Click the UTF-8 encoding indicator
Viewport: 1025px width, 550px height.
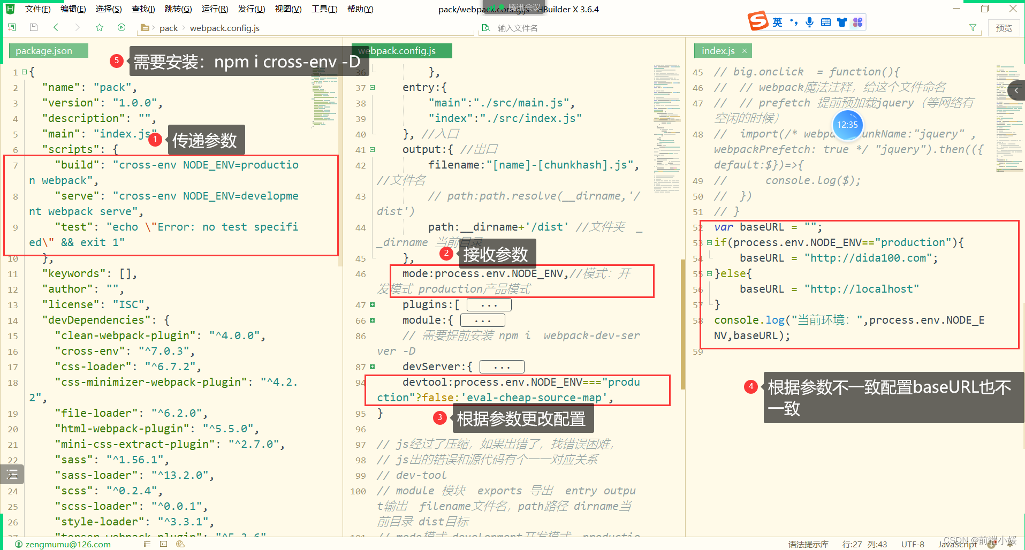pos(913,544)
